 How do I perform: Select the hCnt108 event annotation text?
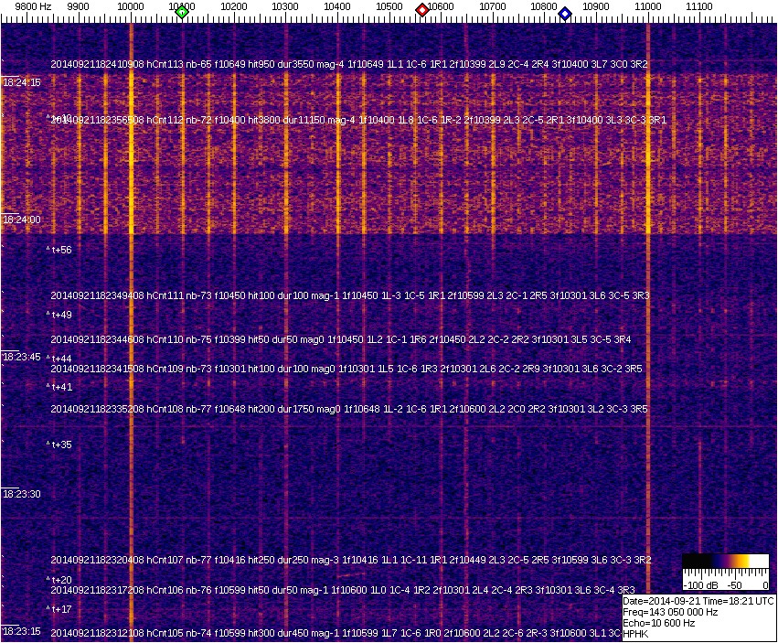(x=349, y=409)
